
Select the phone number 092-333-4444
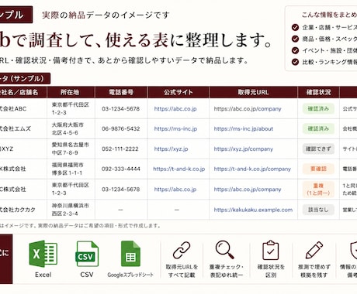pos(121,169)
